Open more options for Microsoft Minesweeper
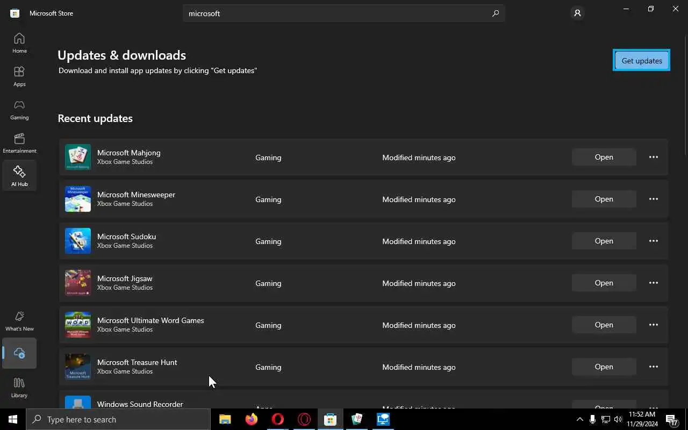This screenshot has height=430, width=688. (x=654, y=199)
